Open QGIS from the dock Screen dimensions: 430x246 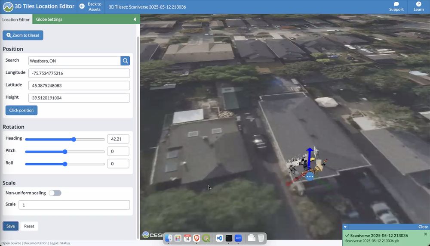(206, 238)
